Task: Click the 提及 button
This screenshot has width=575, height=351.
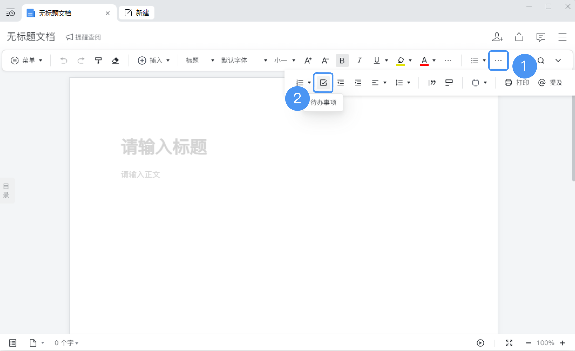Action: coord(550,83)
